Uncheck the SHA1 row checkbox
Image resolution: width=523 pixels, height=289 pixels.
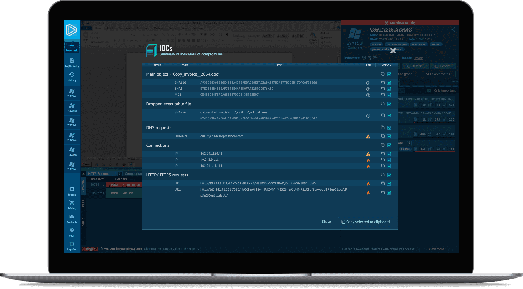(x=389, y=89)
